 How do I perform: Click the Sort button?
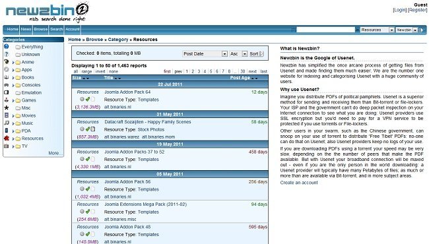click(x=256, y=54)
